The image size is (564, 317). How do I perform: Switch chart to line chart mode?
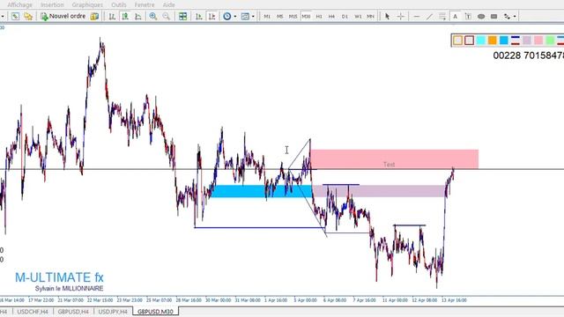click(x=138, y=16)
